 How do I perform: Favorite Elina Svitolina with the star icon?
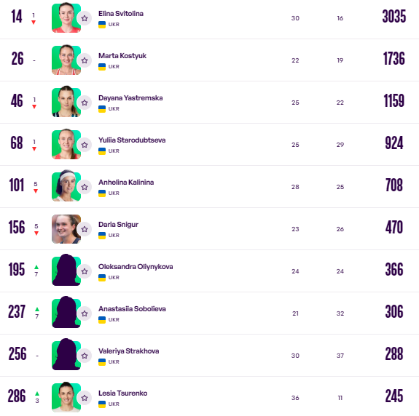[85, 18]
